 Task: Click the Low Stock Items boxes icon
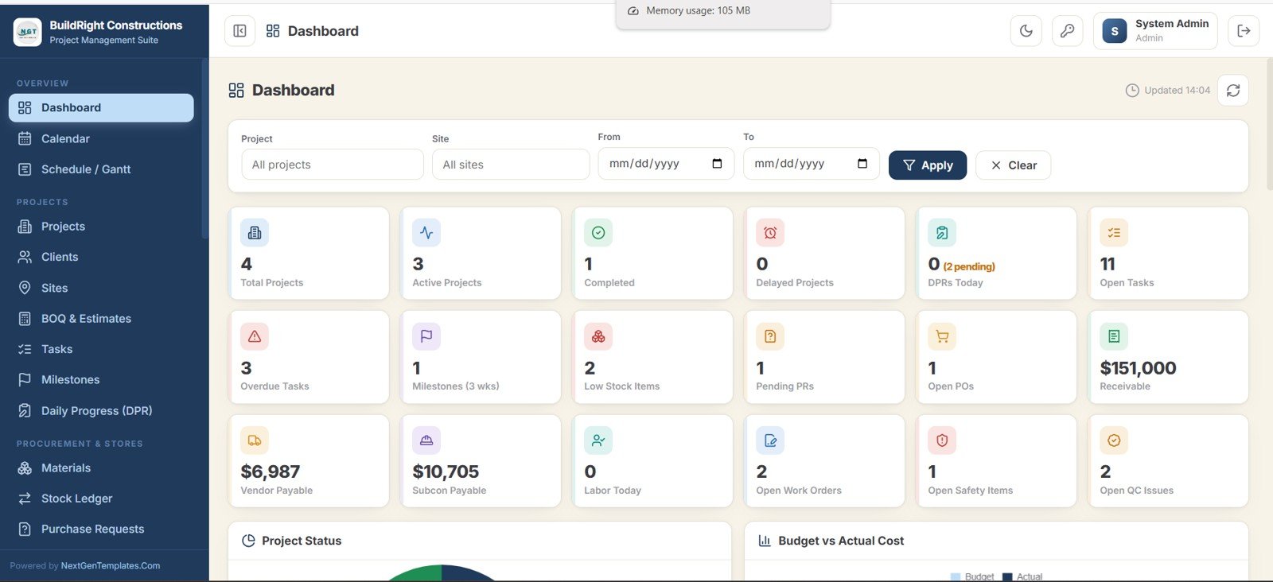tap(598, 336)
